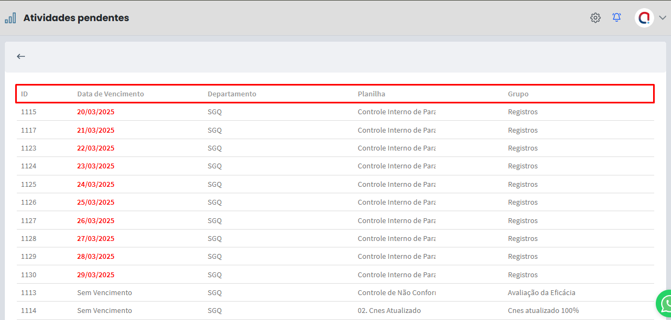This screenshot has width=671, height=320.
Task: Open the 02. Cnes Atualizado planilha
Action: tap(389, 311)
